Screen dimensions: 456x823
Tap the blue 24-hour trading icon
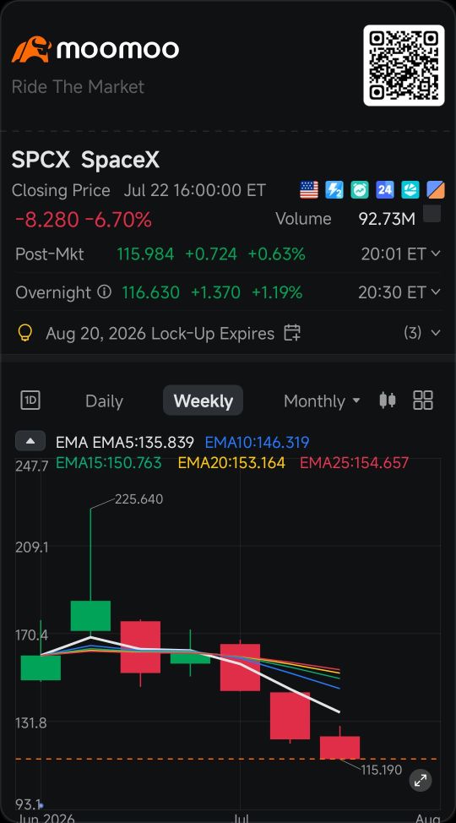tap(385, 189)
